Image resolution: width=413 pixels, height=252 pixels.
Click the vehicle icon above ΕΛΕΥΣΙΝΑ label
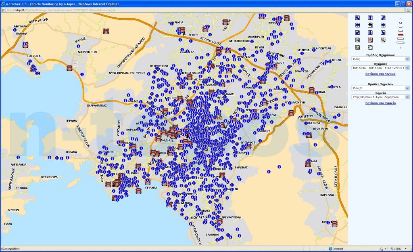[25, 44]
